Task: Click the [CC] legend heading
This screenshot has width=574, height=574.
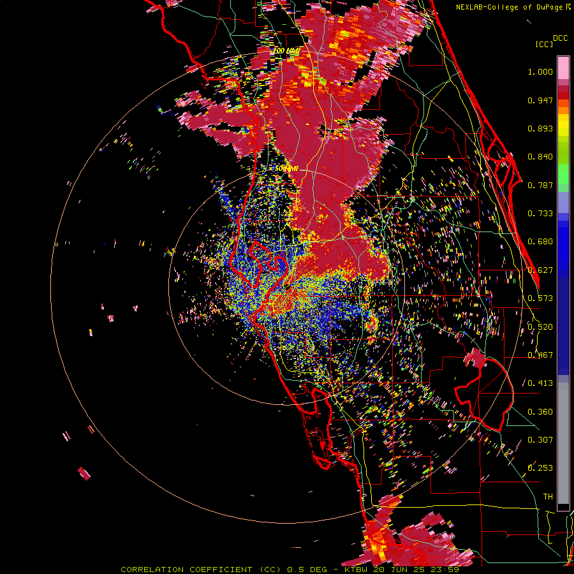Action: pyautogui.click(x=544, y=44)
